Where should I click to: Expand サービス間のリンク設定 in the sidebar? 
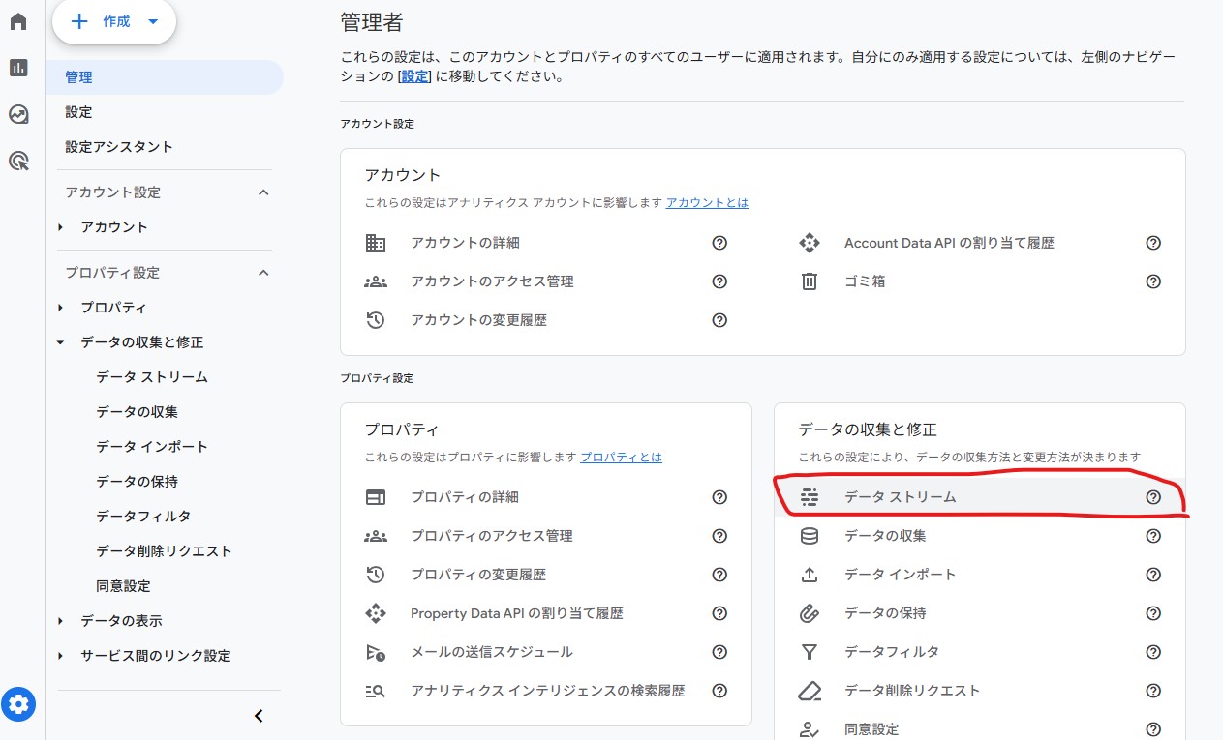point(60,656)
